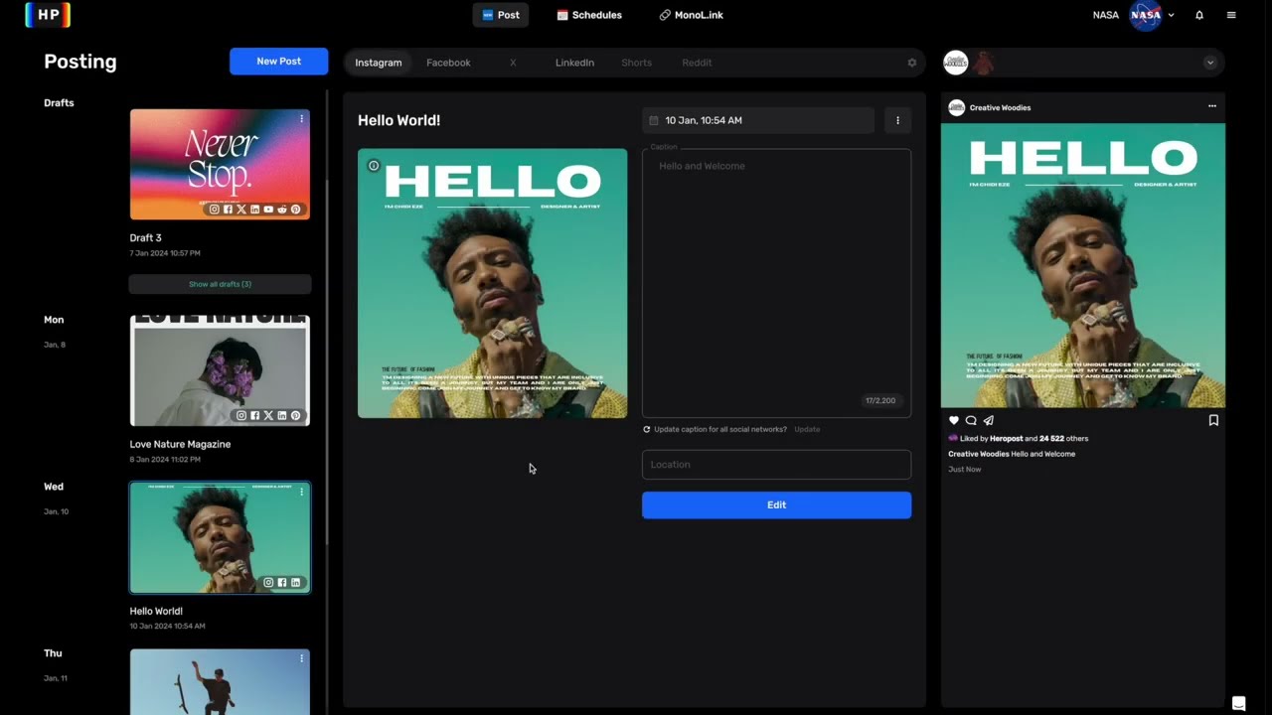Click Pinterest icon on Love Nature Magazine thumbnail
The height and width of the screenshot is (715, 1272).
click(295, 415)
